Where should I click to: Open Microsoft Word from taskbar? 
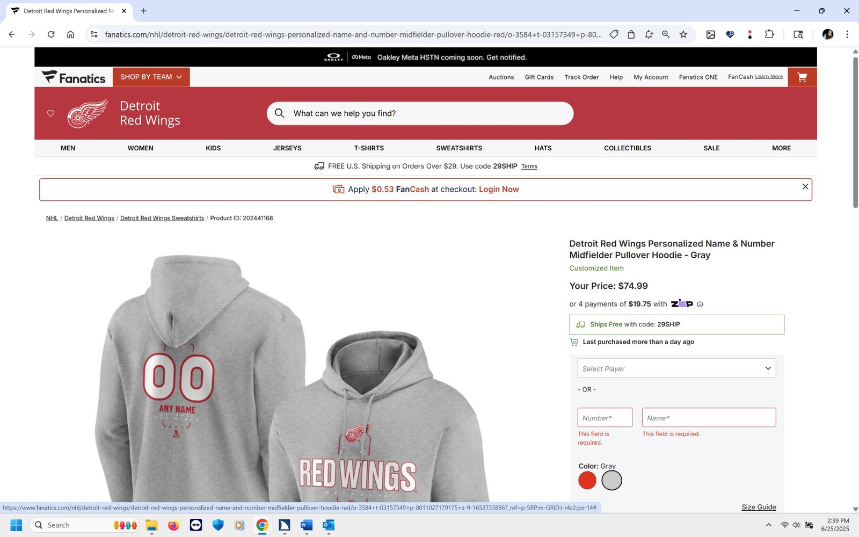307,525
